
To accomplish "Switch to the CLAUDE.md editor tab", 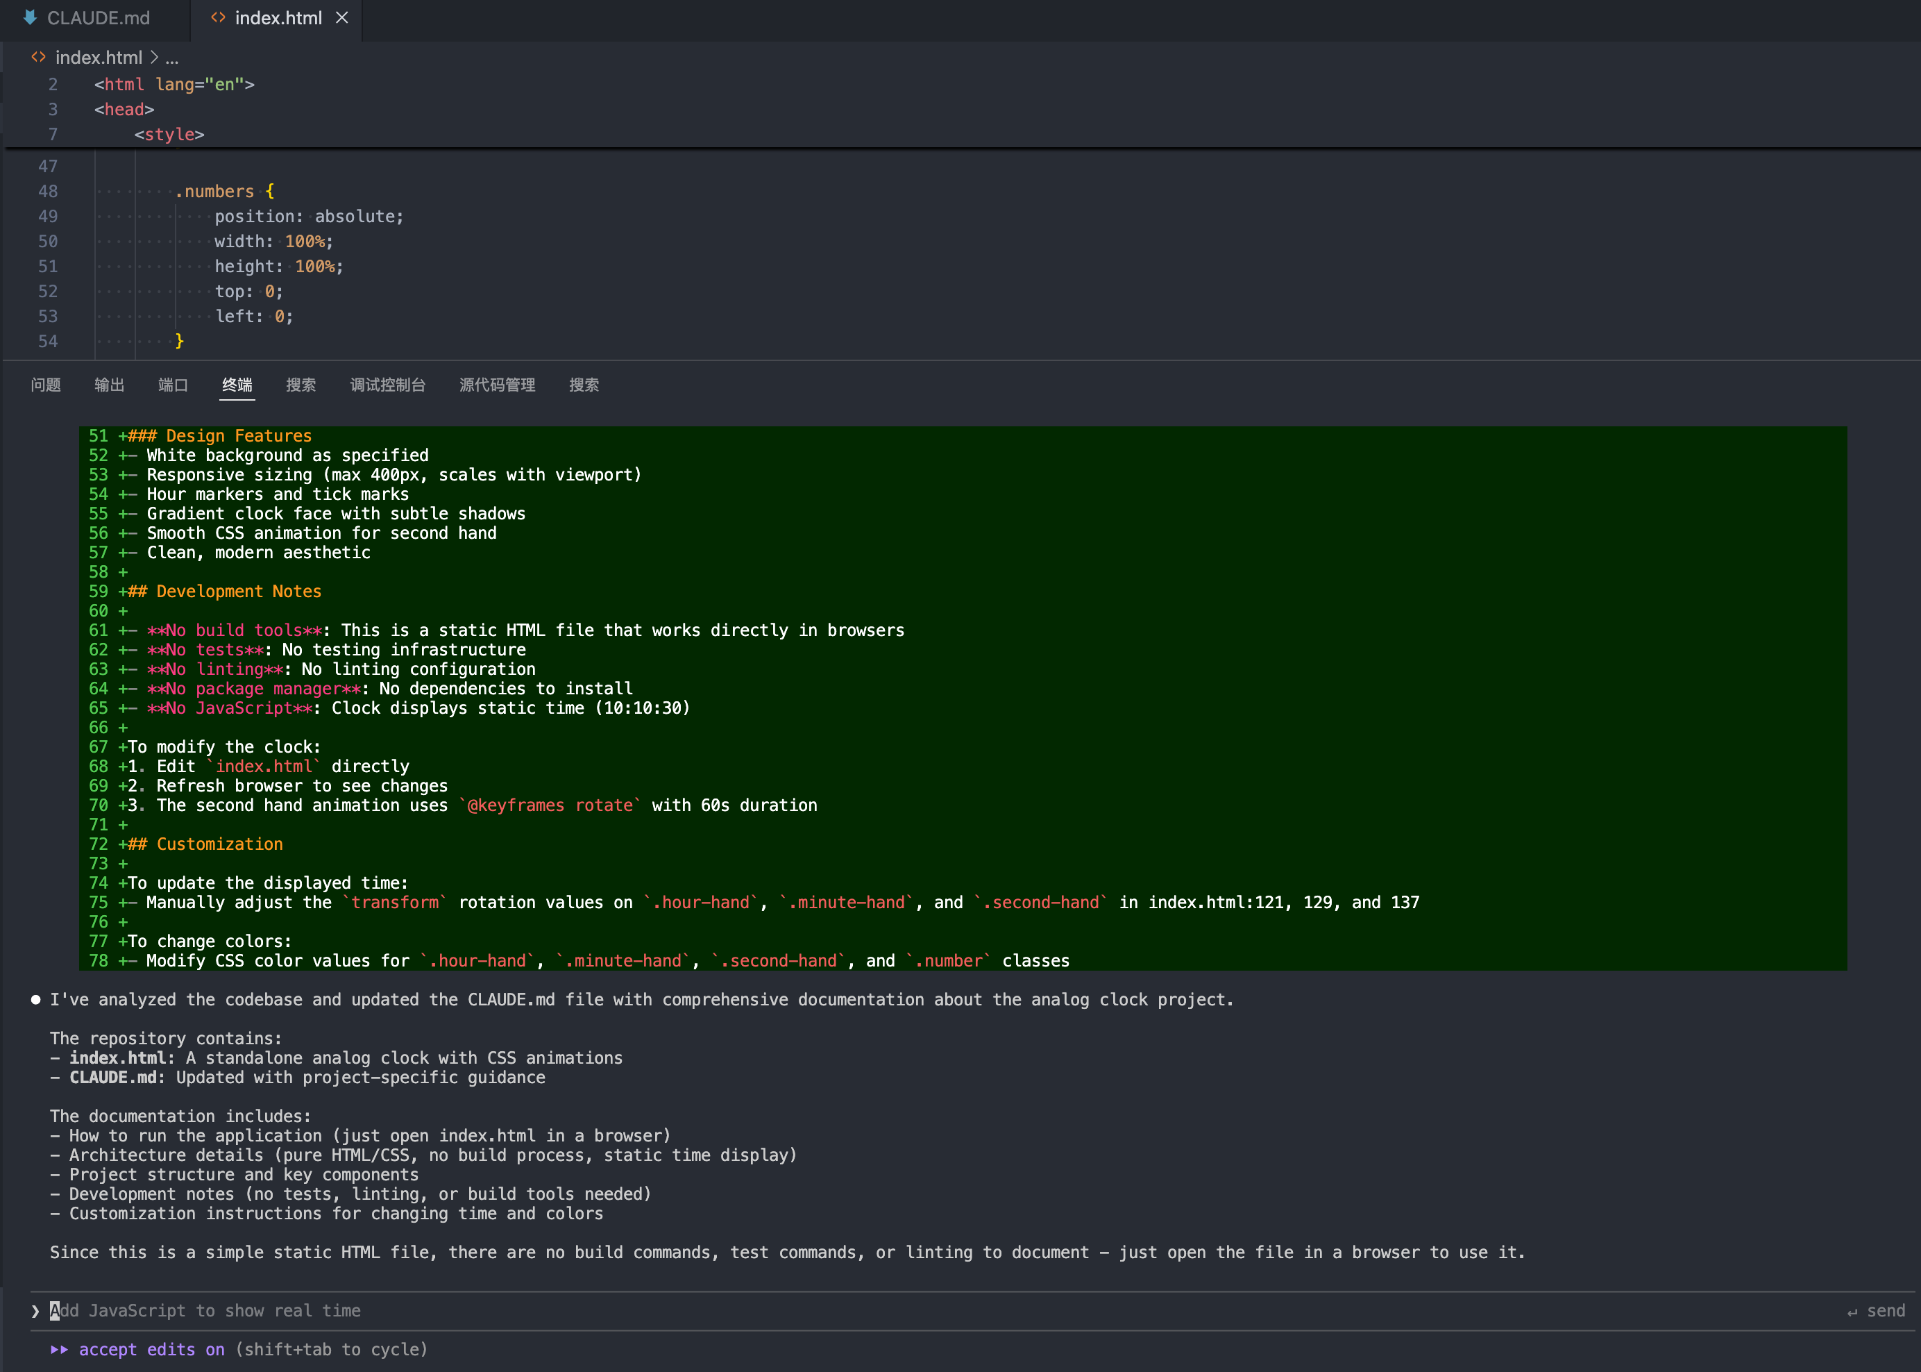I will click(x=97, y=18).
